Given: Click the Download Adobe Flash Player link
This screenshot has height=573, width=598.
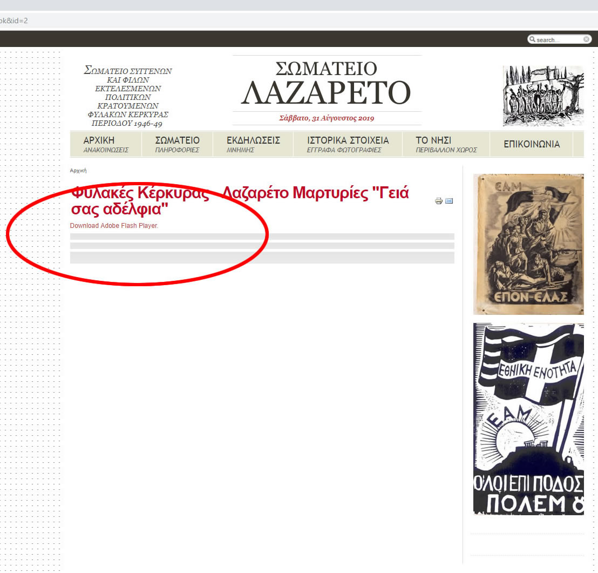Looking at the screenshot, I should click(x=114, y=226).
